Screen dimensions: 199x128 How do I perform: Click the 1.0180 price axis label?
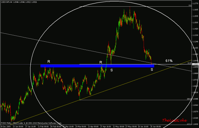[x=195, y=118]
